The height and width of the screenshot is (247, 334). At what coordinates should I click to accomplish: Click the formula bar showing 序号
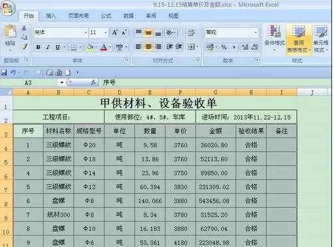[214, 82]
